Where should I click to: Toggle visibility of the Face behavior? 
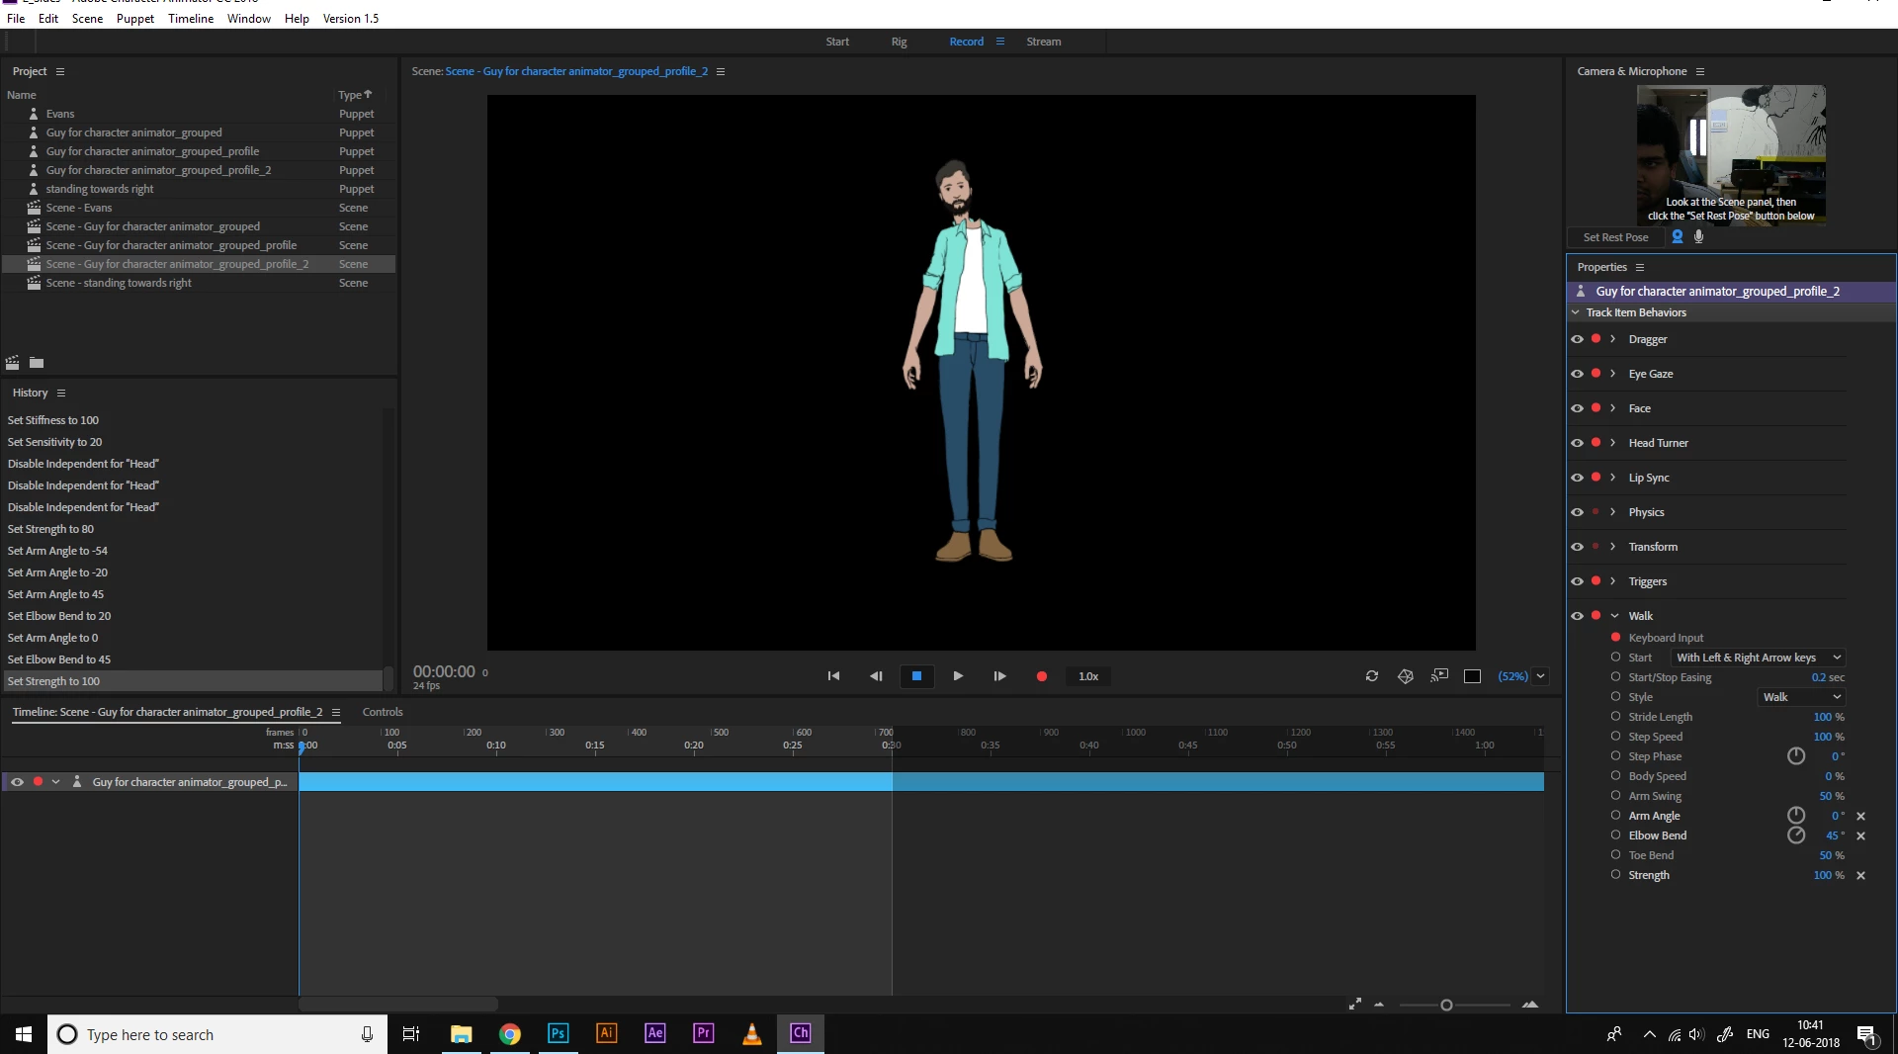tap(1577, 408)
